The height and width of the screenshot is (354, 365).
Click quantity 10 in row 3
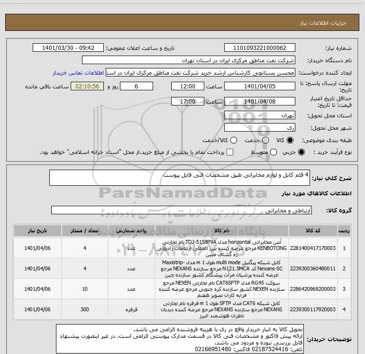coord(85,289)
